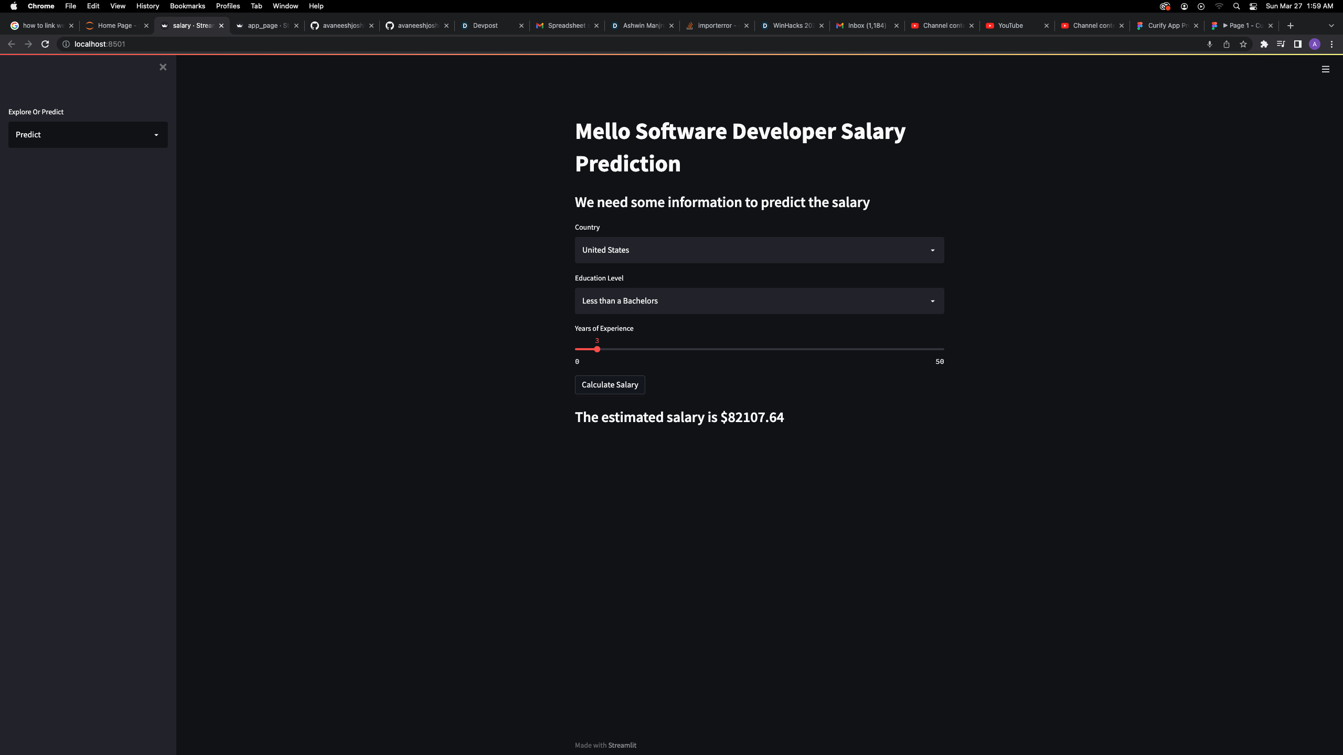The height and width of the screenshot is (755, 1343).
Task: Open the Streamlit link in footer
Action: click(622, 745)
